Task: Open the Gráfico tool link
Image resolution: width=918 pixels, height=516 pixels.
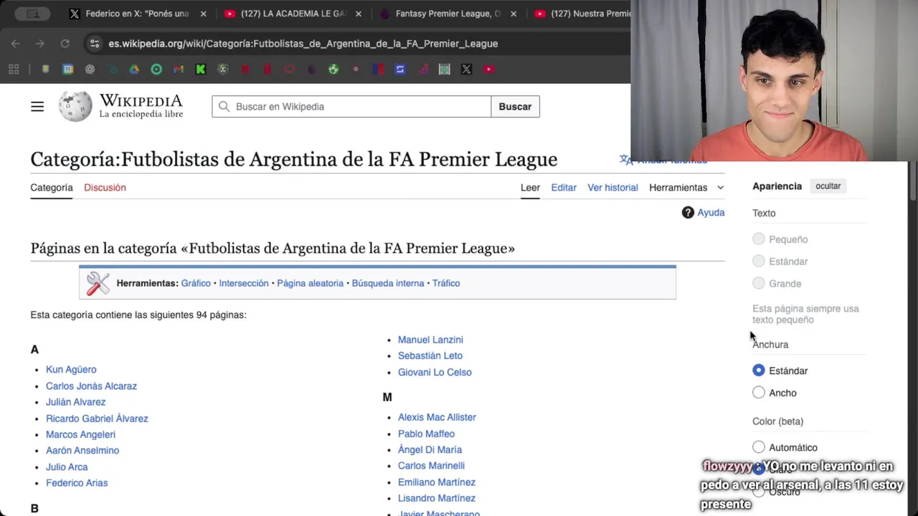Action: (196, 283)
